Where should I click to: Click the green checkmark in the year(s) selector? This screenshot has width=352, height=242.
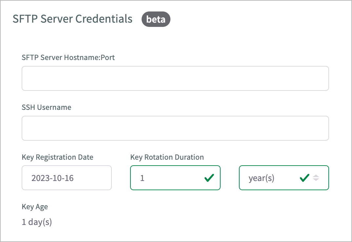(x=304, y=178)
